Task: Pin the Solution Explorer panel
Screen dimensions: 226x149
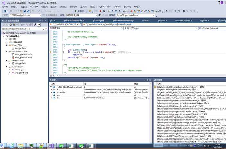Action: [x=43, y=21]
